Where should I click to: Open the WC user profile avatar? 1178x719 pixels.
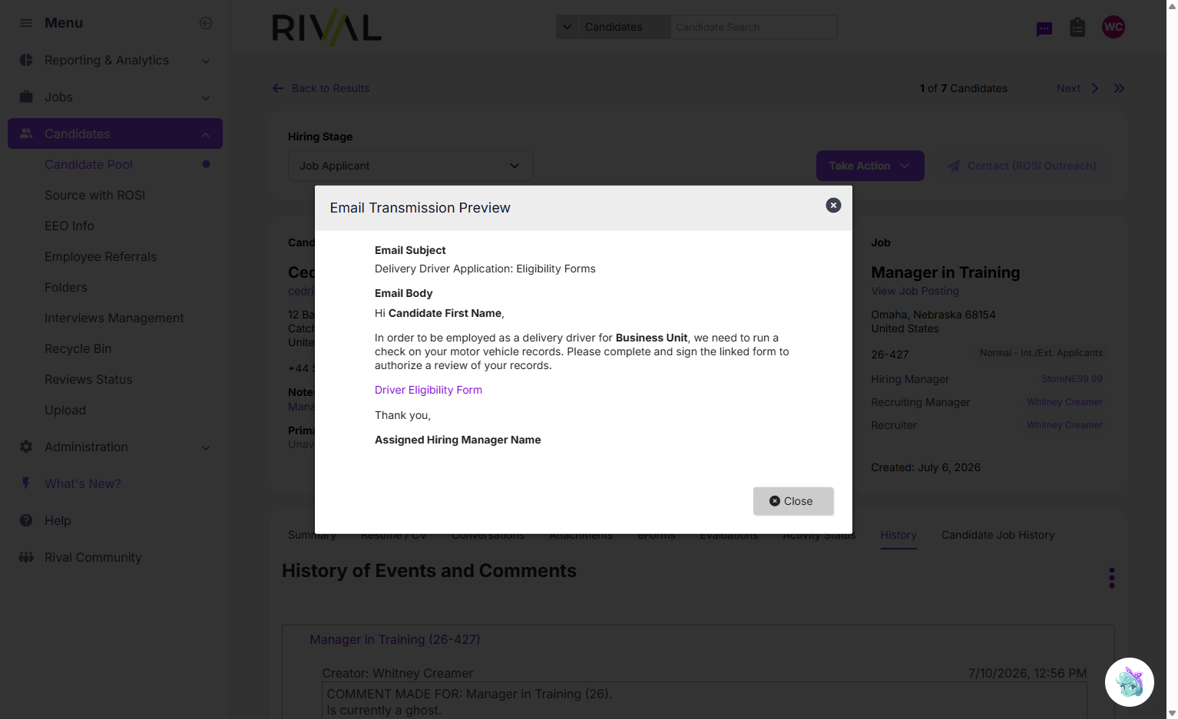click(1113, 27)
